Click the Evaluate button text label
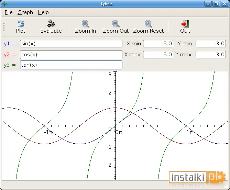This screenshot has height=190, width=230. [x=51, y=31]
